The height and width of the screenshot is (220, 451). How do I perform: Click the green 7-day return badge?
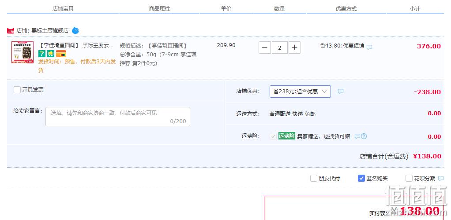click(42, 53)
